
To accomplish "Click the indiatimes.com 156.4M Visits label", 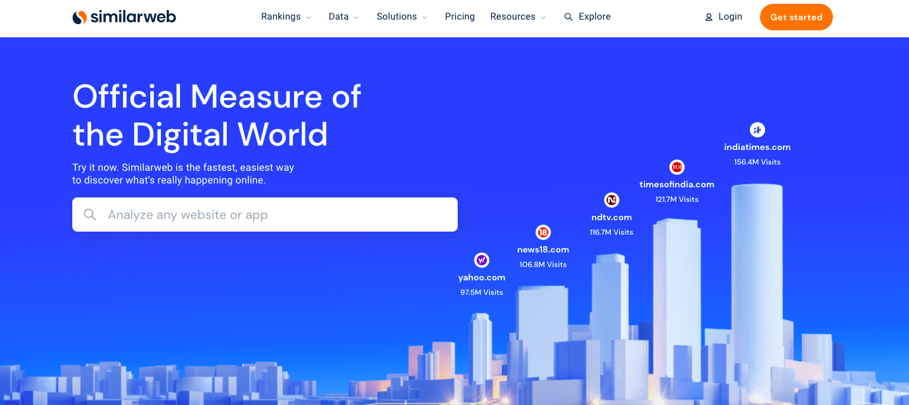I will [x=757, y=162].
